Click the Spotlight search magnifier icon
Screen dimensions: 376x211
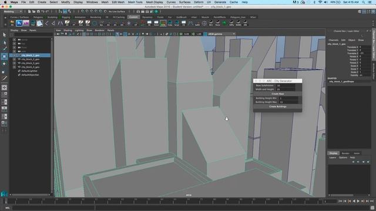point(364,2)
